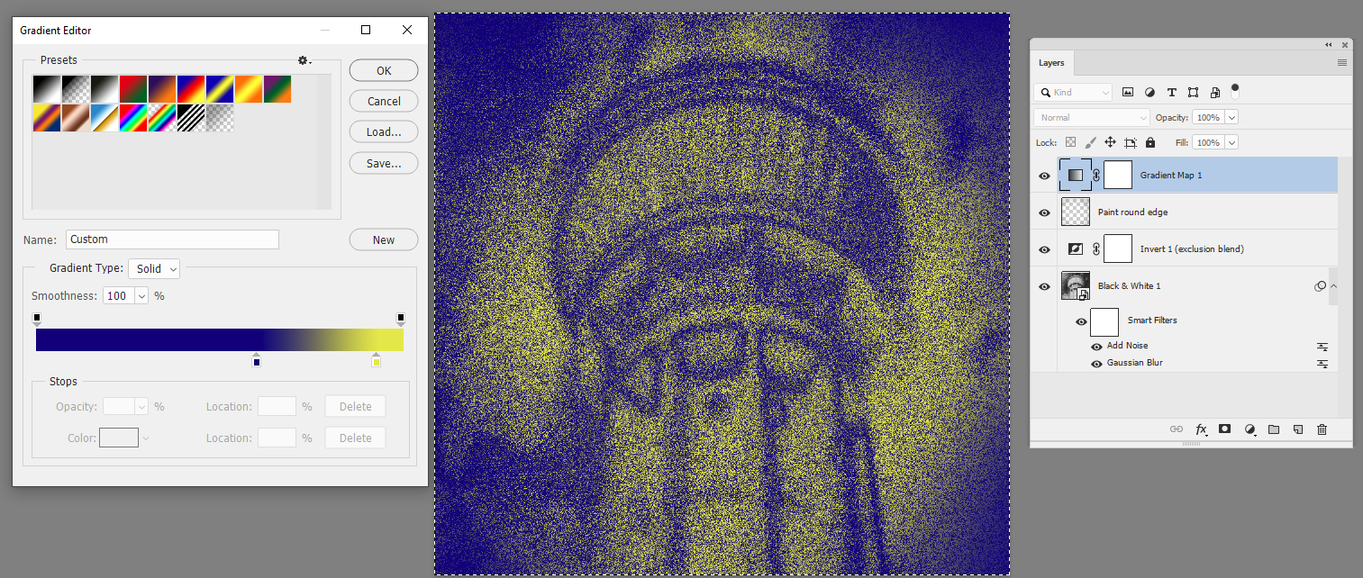Open the layer styles fx menu

click(1201, 429)
